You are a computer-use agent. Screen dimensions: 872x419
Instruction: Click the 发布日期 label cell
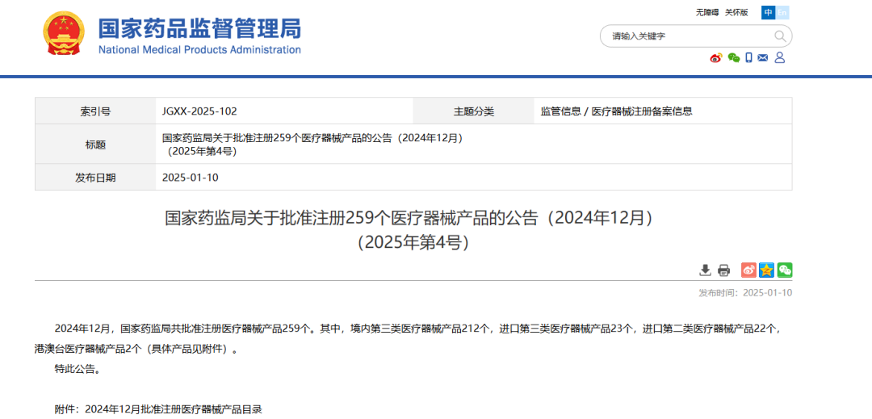[x=95, y=178]
